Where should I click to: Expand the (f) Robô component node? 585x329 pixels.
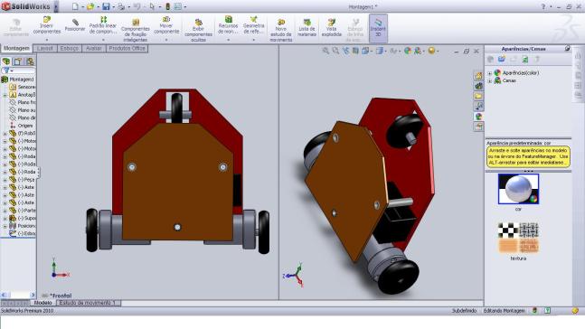click(x=5, y=134)
